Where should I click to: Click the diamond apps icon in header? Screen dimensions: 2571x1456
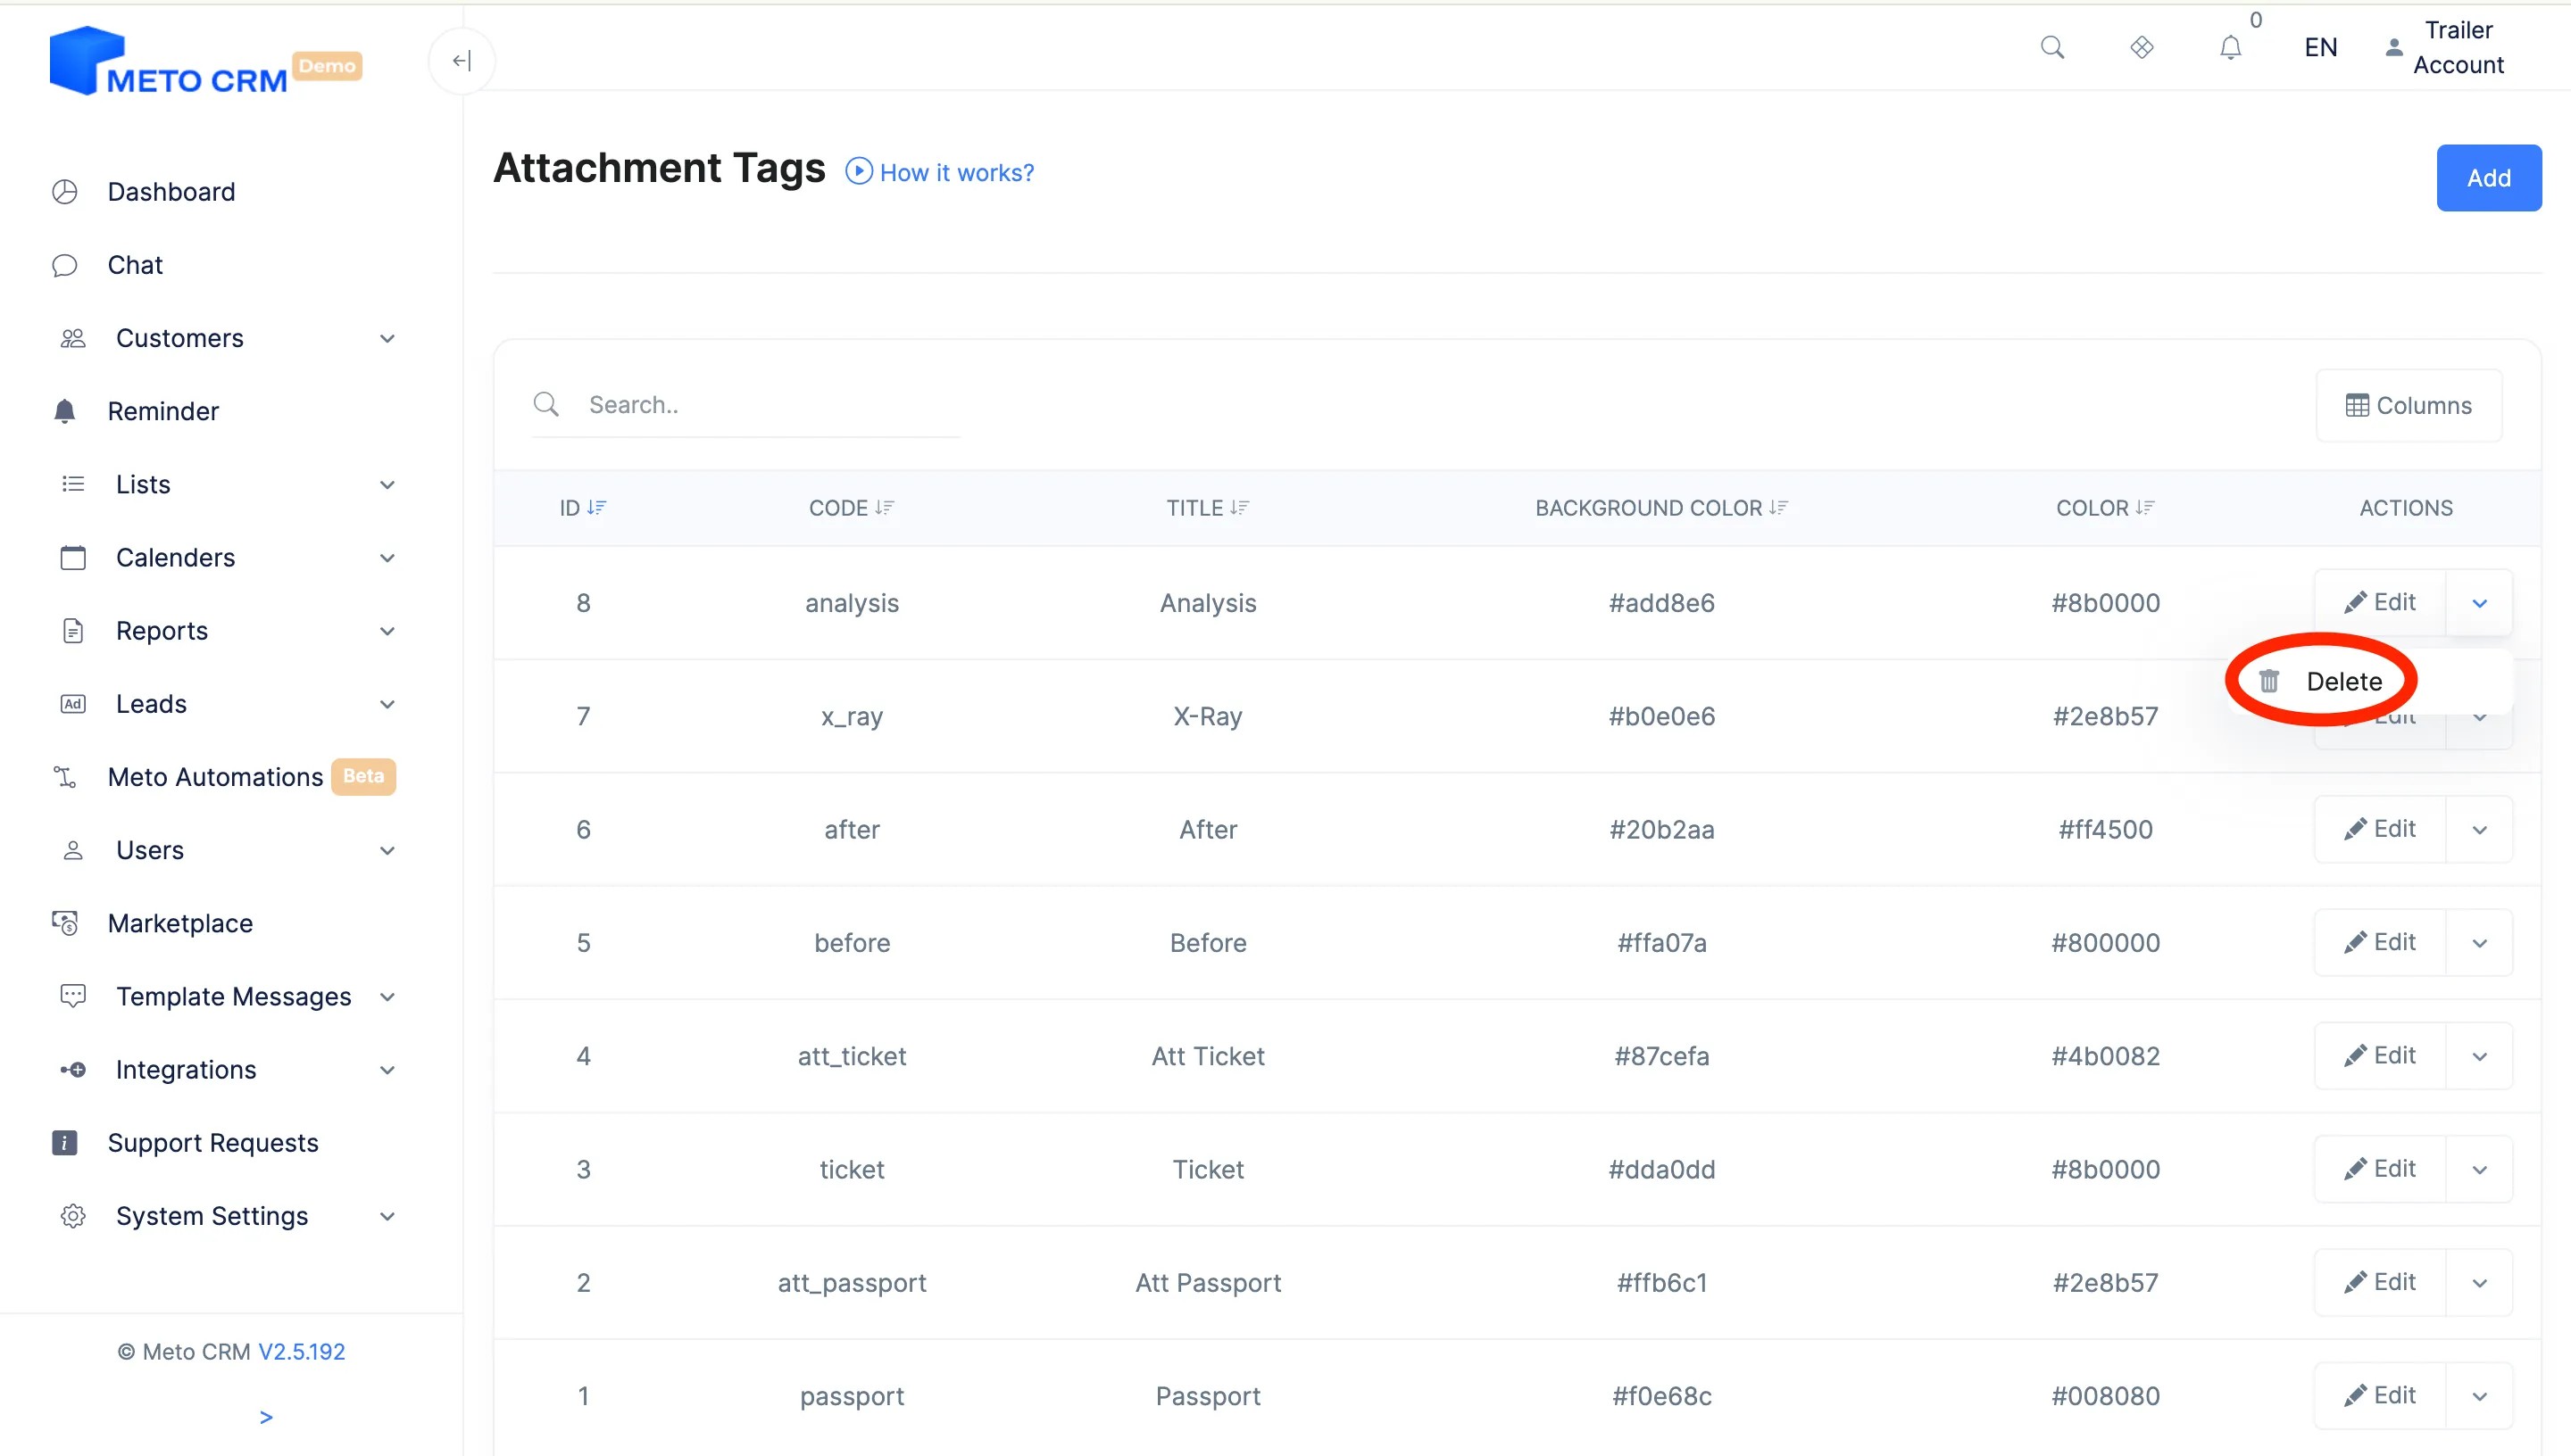2141,47
